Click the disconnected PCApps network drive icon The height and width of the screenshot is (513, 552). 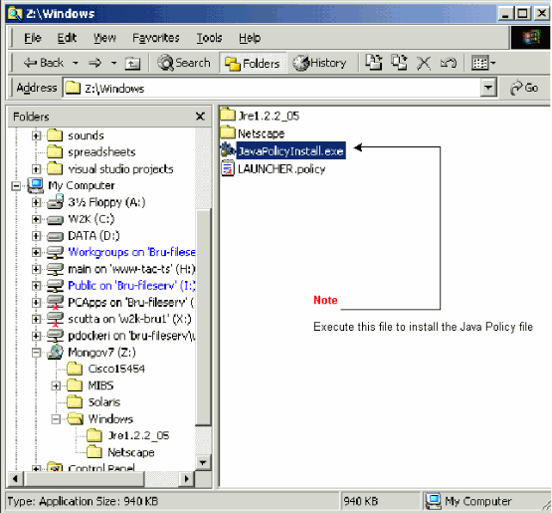tap(55, 303)
